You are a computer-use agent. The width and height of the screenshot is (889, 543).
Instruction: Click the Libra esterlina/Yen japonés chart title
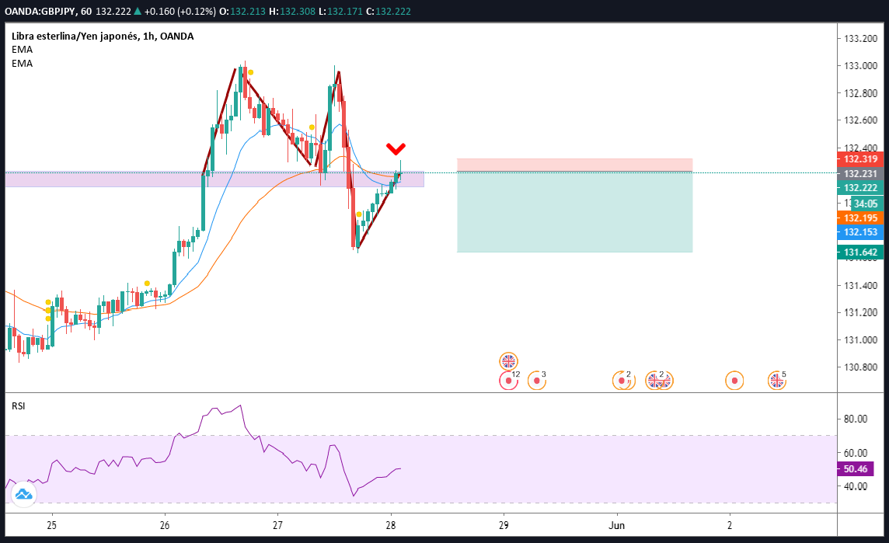tap(103, 37)
